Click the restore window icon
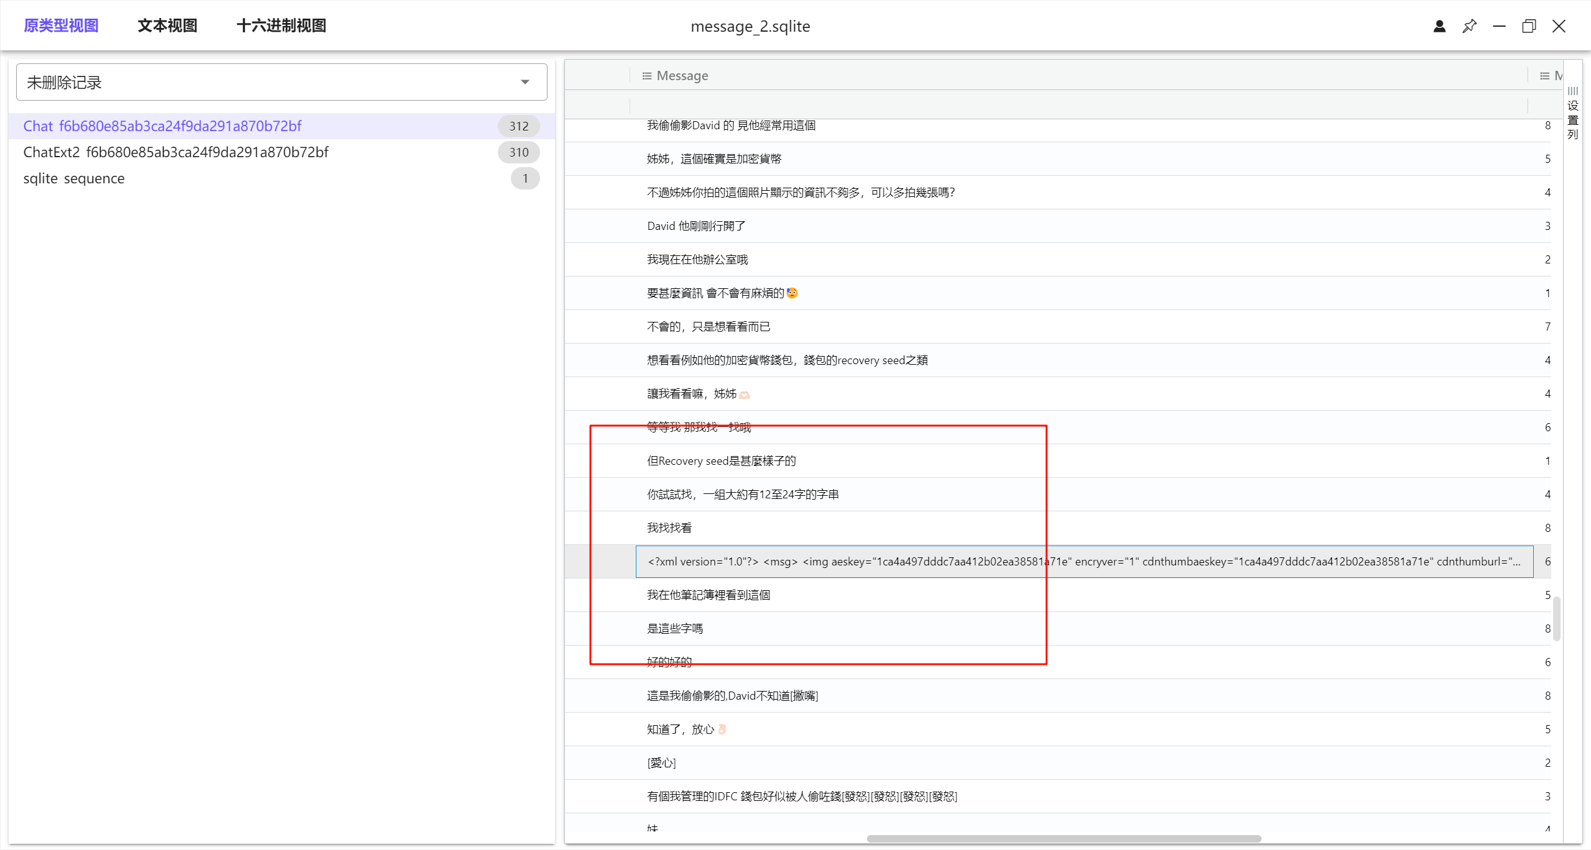This screenshot has width=1591, height=850. click(1529, 26)
